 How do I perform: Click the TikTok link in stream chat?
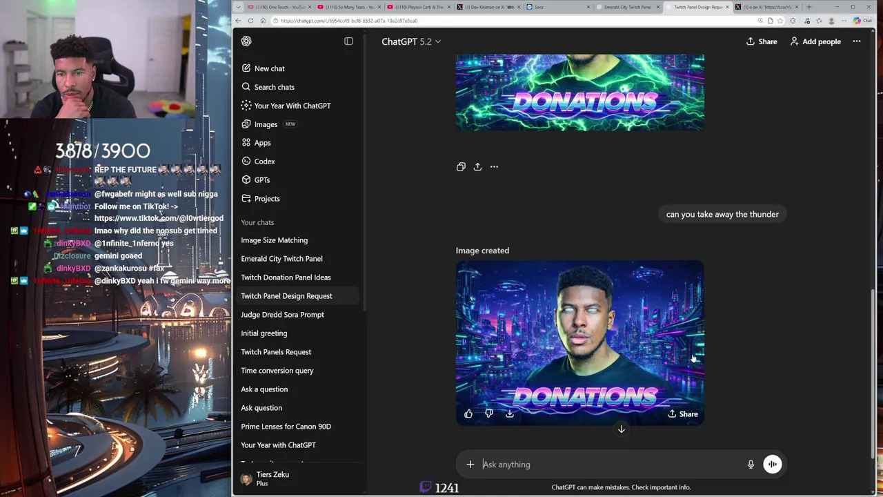coord(159,218)
